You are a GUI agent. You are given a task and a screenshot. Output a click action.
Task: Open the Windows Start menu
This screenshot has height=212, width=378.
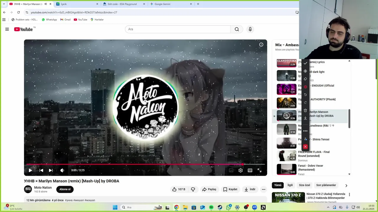coord(115,207)
